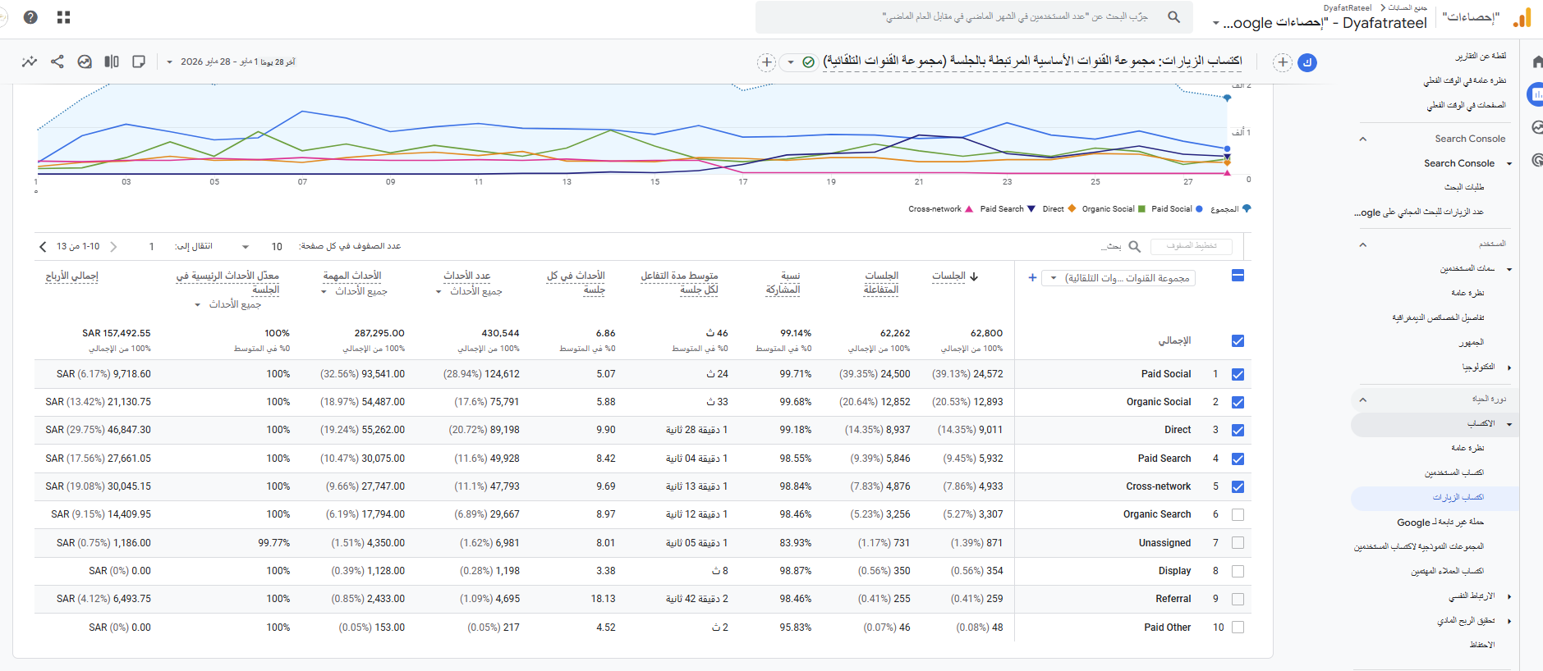1543x671 pixels.
Task: Click the search magnifier in top search bar
Action: 1174,16
